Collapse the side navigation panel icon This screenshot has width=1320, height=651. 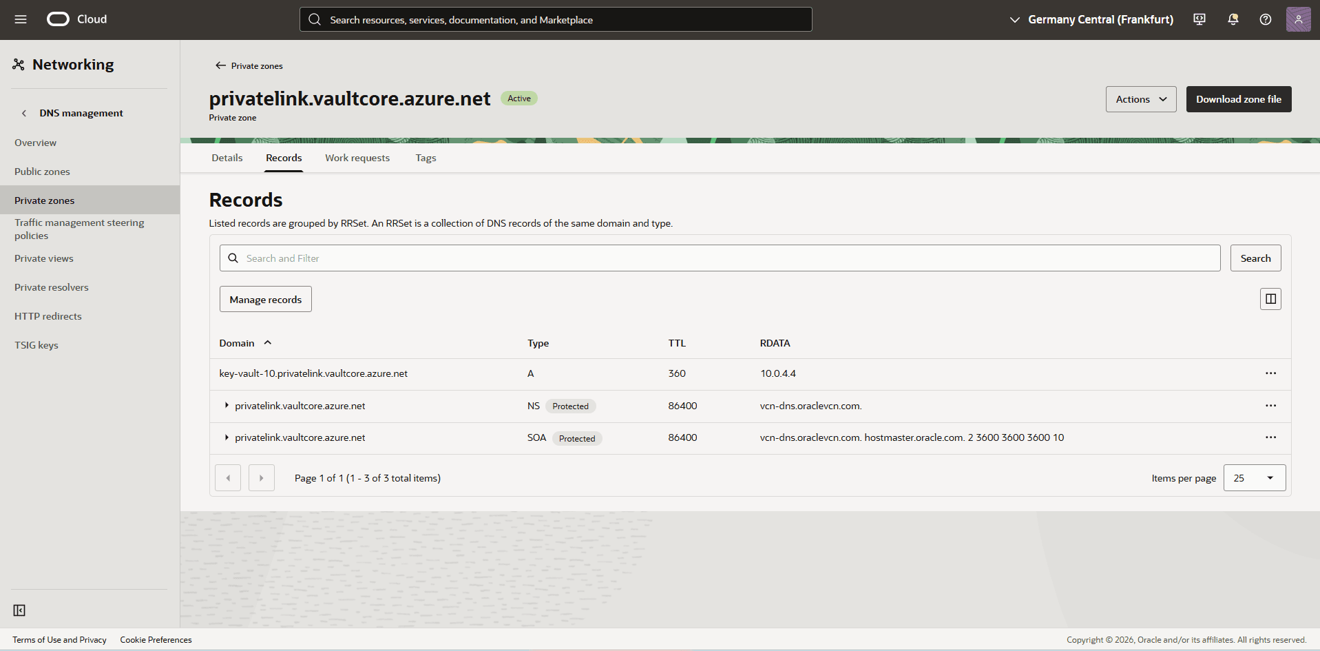click(19, 610)
